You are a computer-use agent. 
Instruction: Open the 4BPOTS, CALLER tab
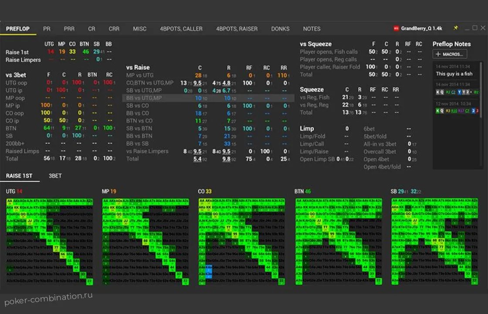[181, 29]
